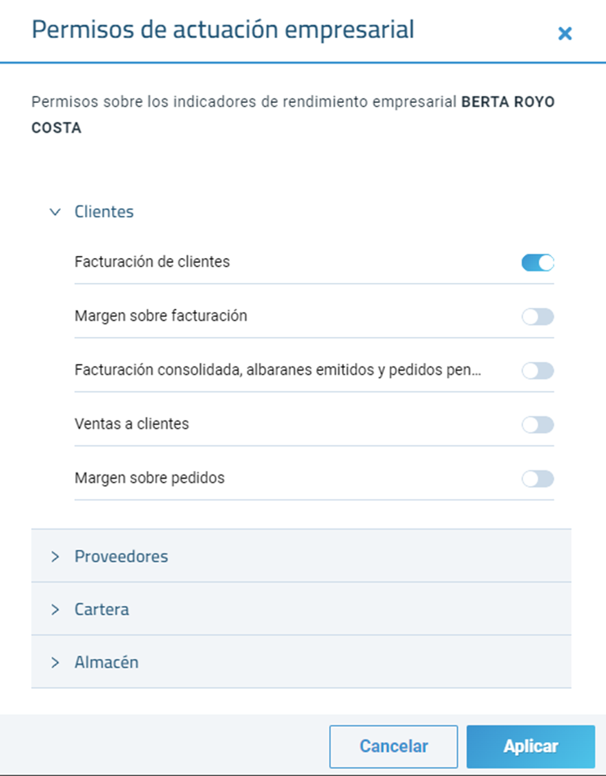Enable the Margen sobre facturación toggle
Screen dimensions: 606x776
coord(538,317)
